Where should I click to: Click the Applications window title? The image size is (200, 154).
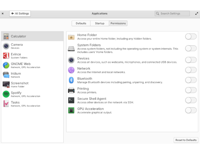(x=100, y=14)
